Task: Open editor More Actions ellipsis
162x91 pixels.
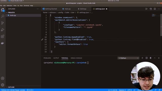Action: click(x=159, y=9)
